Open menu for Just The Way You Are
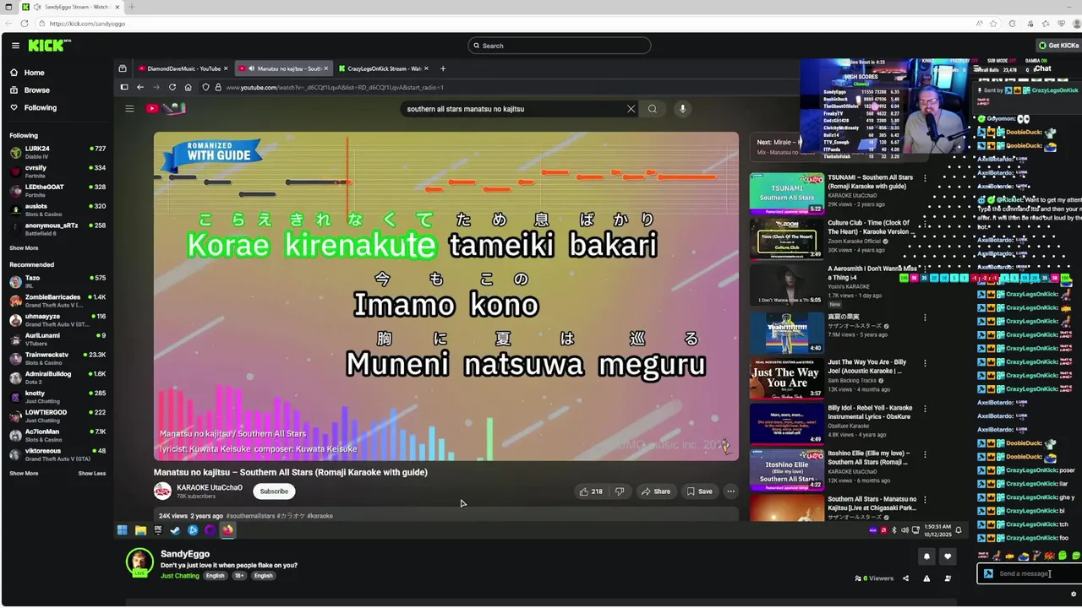Viewport: 1082px width, 608px height. pos(925,363)
